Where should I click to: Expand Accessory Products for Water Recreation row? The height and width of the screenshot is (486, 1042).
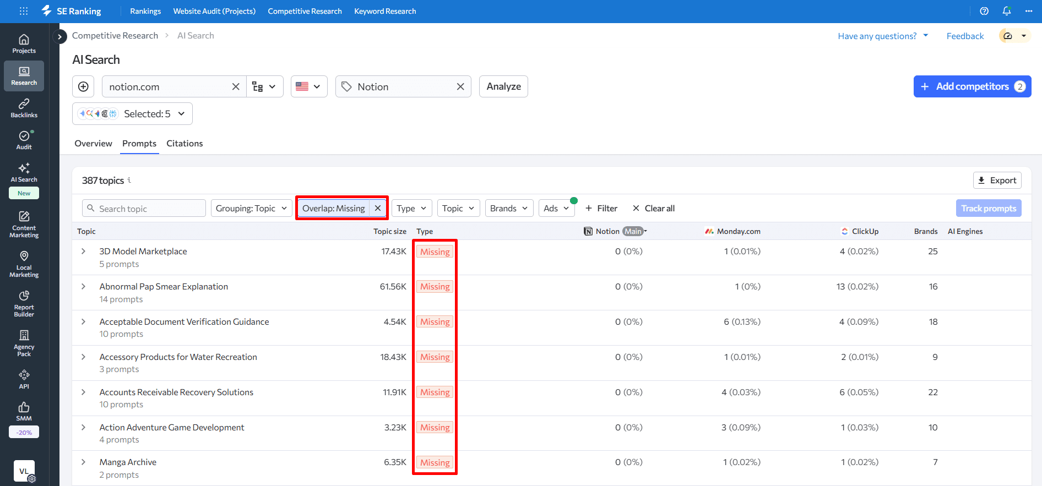pos(83,357)
